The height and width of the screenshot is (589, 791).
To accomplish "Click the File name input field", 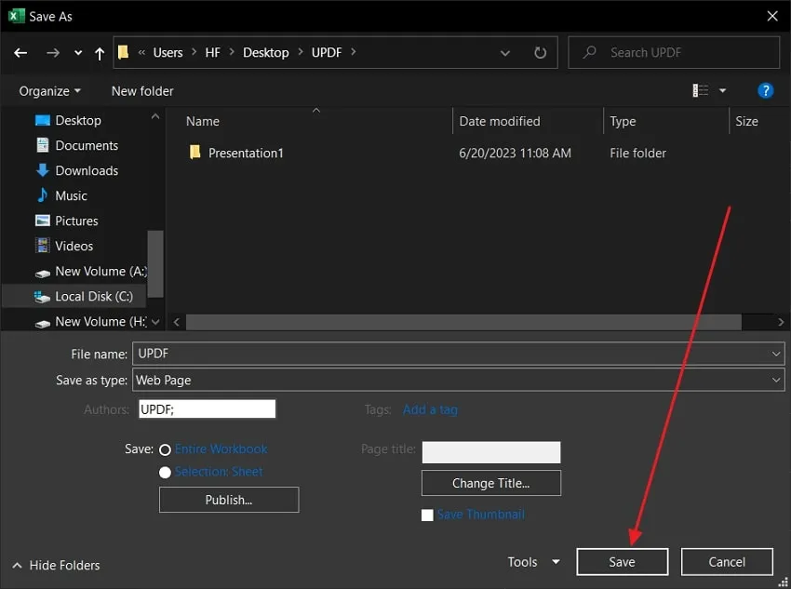I will tap(451, 354).
